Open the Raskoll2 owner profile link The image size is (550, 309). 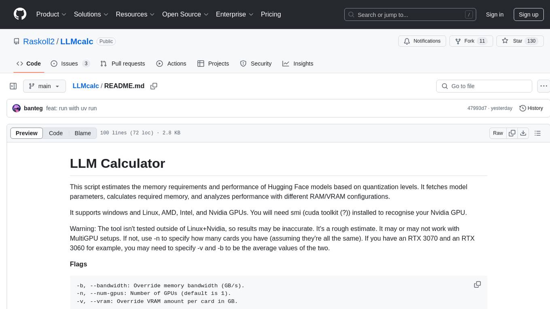39,41
